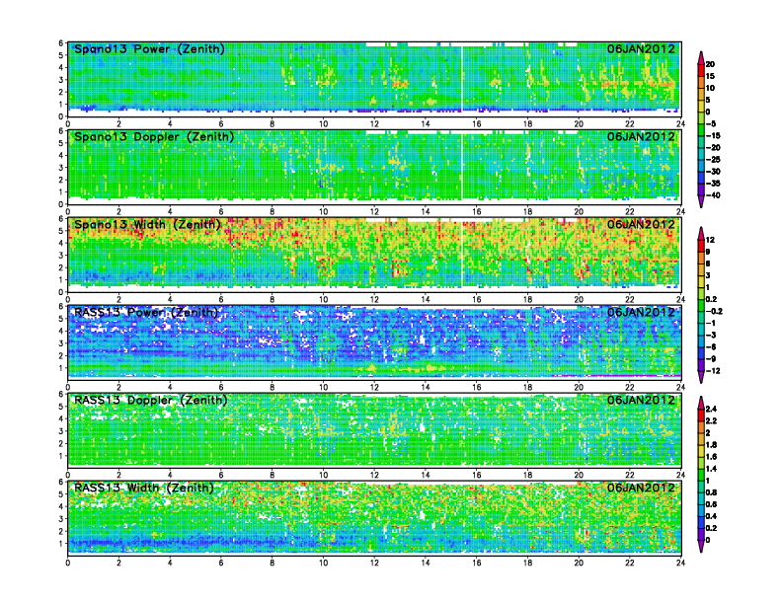Click the "-0.2" label on the middle colorbar
Screen dimensions: 782x604
click(714, 312)
